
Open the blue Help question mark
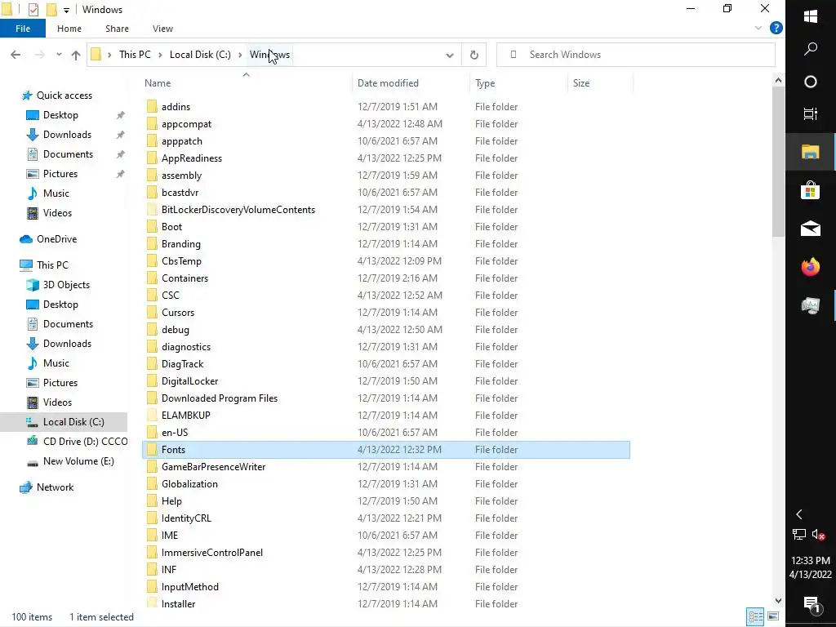(776, 28)
